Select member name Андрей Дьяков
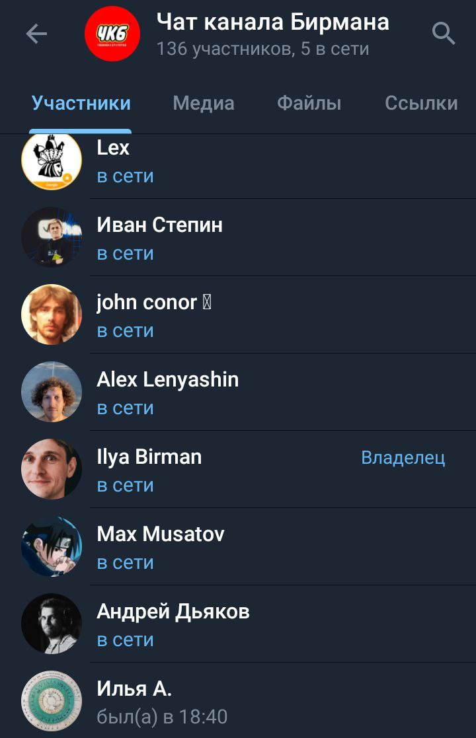This screenshot has width=476, height=738. (x=173, y=612)
